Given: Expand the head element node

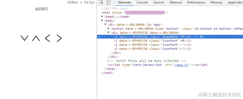Looking at the screenshot, I should (102, 17).
